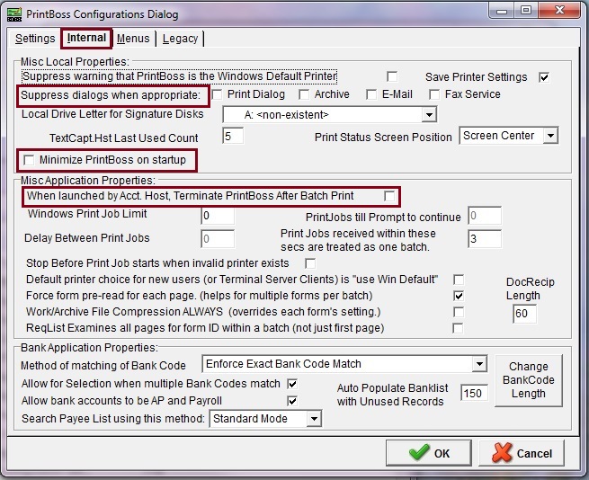Viewport: 589px width, 480px height.
Task: Click TextCapt.Hst Last Used Count field
Action: click(233, 136)
